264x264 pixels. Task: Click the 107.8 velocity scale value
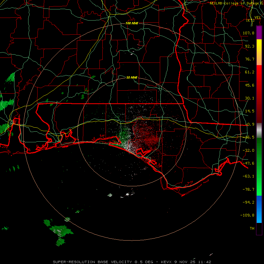coord(248,33)
